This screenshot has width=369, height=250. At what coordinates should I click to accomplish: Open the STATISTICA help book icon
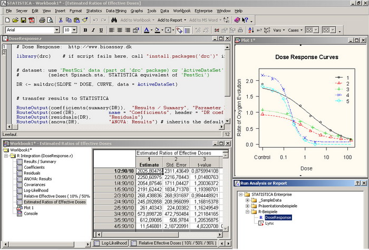(237, 20)
